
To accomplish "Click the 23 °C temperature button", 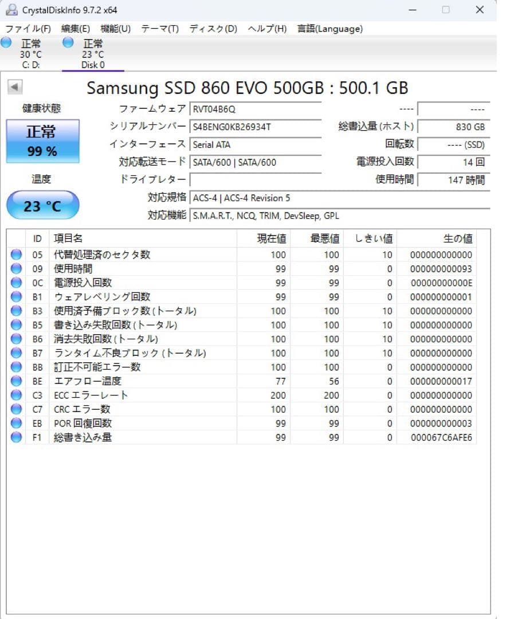I will 42,205.
